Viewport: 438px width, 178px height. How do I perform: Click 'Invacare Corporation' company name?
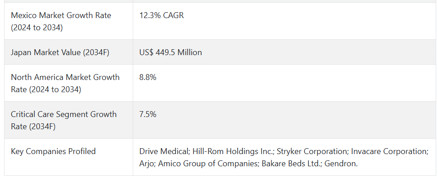[389, 151]
